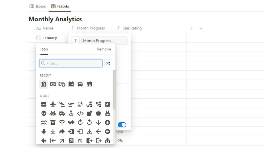Choose the thin downward arrow icon
Viewport: 264px width, 148px height.
98,122
